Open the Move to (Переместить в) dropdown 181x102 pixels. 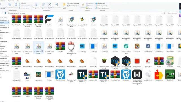click(36, 6)
